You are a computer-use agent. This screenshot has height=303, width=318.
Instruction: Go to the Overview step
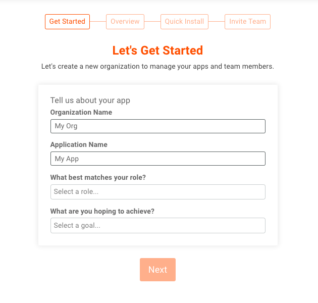click(x=125, y=22)
